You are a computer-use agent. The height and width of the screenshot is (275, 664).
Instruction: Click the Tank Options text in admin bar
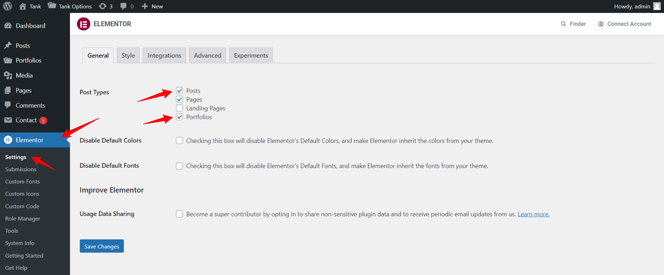pos(75,6)
